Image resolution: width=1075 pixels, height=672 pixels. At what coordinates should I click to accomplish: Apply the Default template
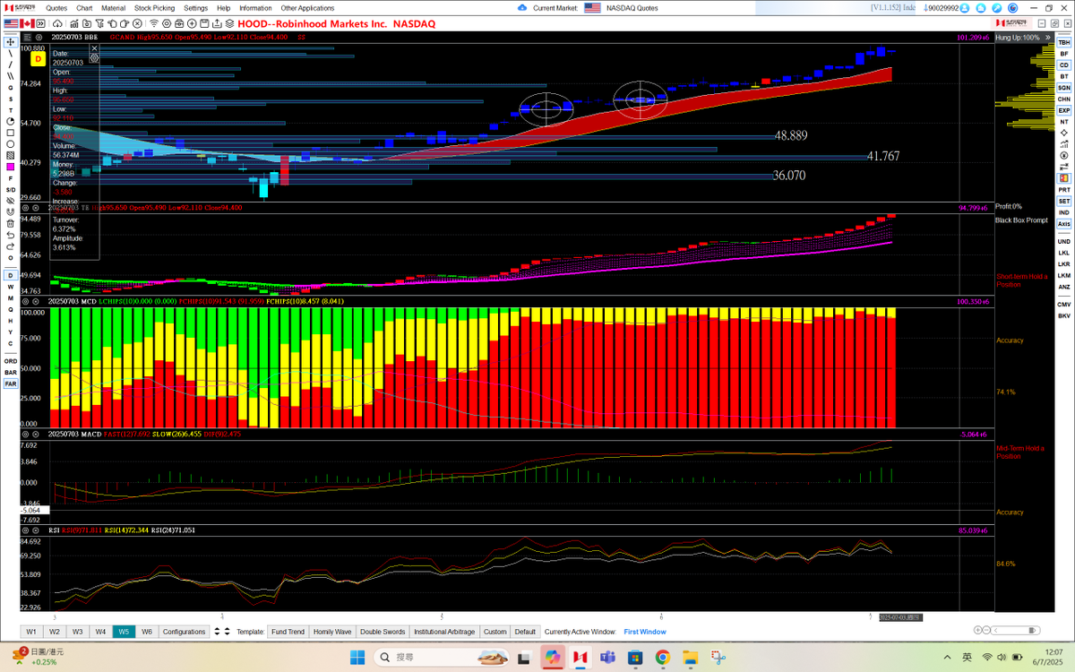click(x=526, y=632)
